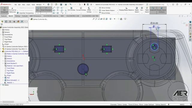Click the Print icon
The width and height of the screenshot is (192, 108).
point(66,4)
